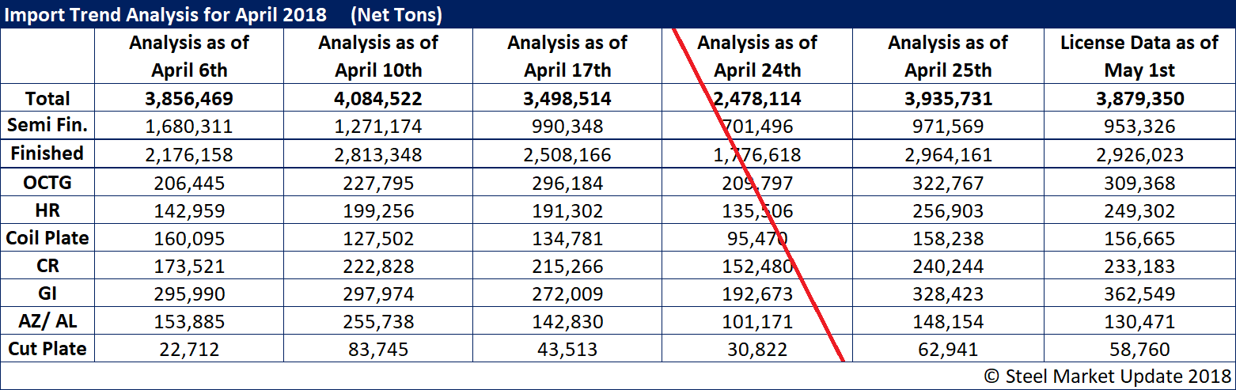
Task: Select the 'Cut Plate' row label
Action: tap(47, 349)
